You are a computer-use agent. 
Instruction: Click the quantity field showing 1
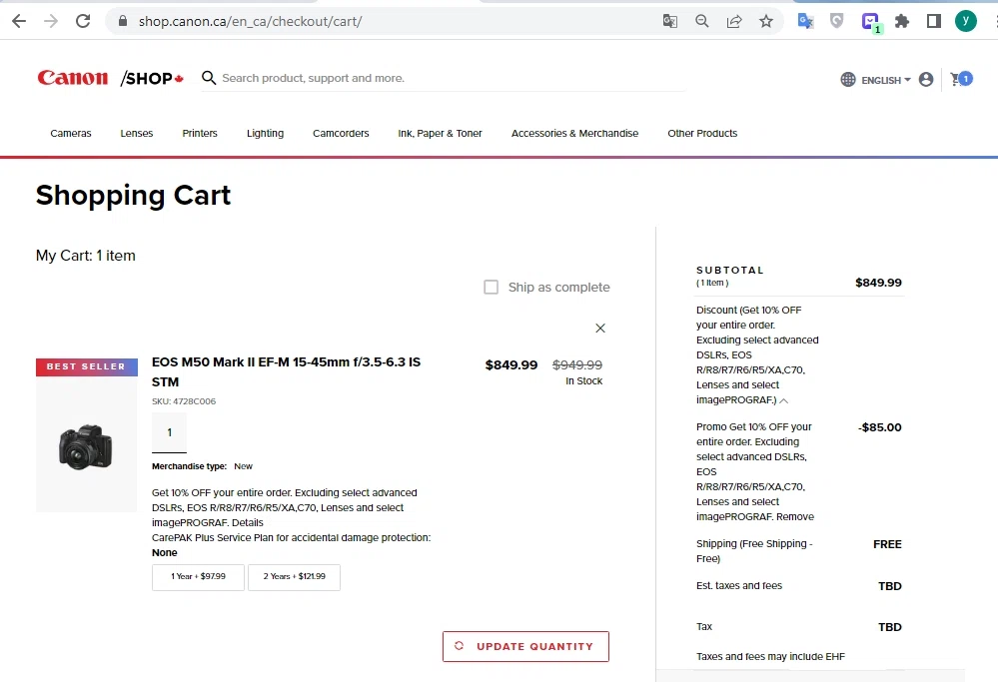pyautogui.click(x=169, y=432)
